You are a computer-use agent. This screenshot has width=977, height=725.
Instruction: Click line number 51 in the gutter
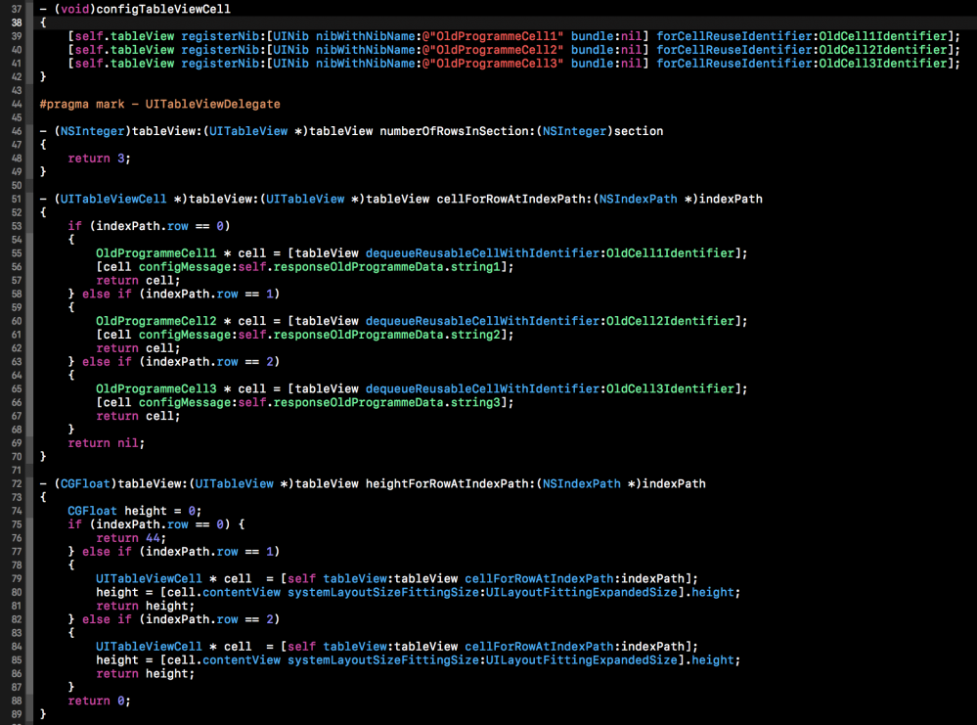(17, 199)
